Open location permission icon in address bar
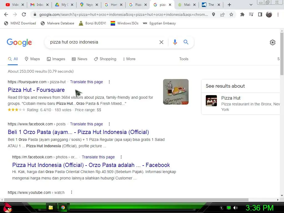The image size is (284, 213). pos(214,14)
